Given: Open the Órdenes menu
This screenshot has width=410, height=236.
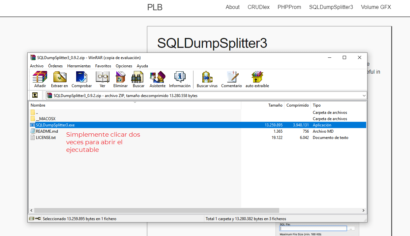Looking at the screenshot, I should [x=55, y=66].
